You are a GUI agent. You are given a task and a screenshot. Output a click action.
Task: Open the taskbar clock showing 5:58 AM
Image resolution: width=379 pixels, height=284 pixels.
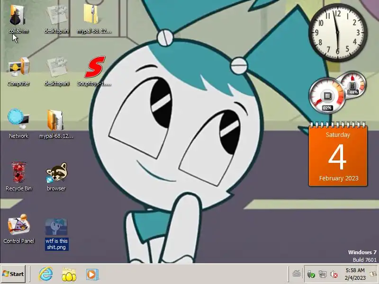pos(355,274)
